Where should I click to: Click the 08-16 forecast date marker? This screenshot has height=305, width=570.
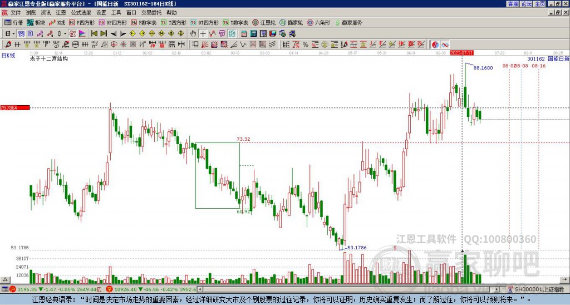538,66
